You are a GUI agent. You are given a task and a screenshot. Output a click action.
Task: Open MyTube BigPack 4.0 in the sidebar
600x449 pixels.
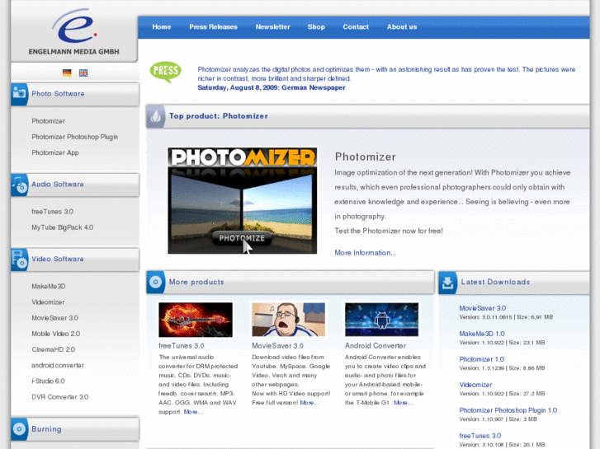62,227
